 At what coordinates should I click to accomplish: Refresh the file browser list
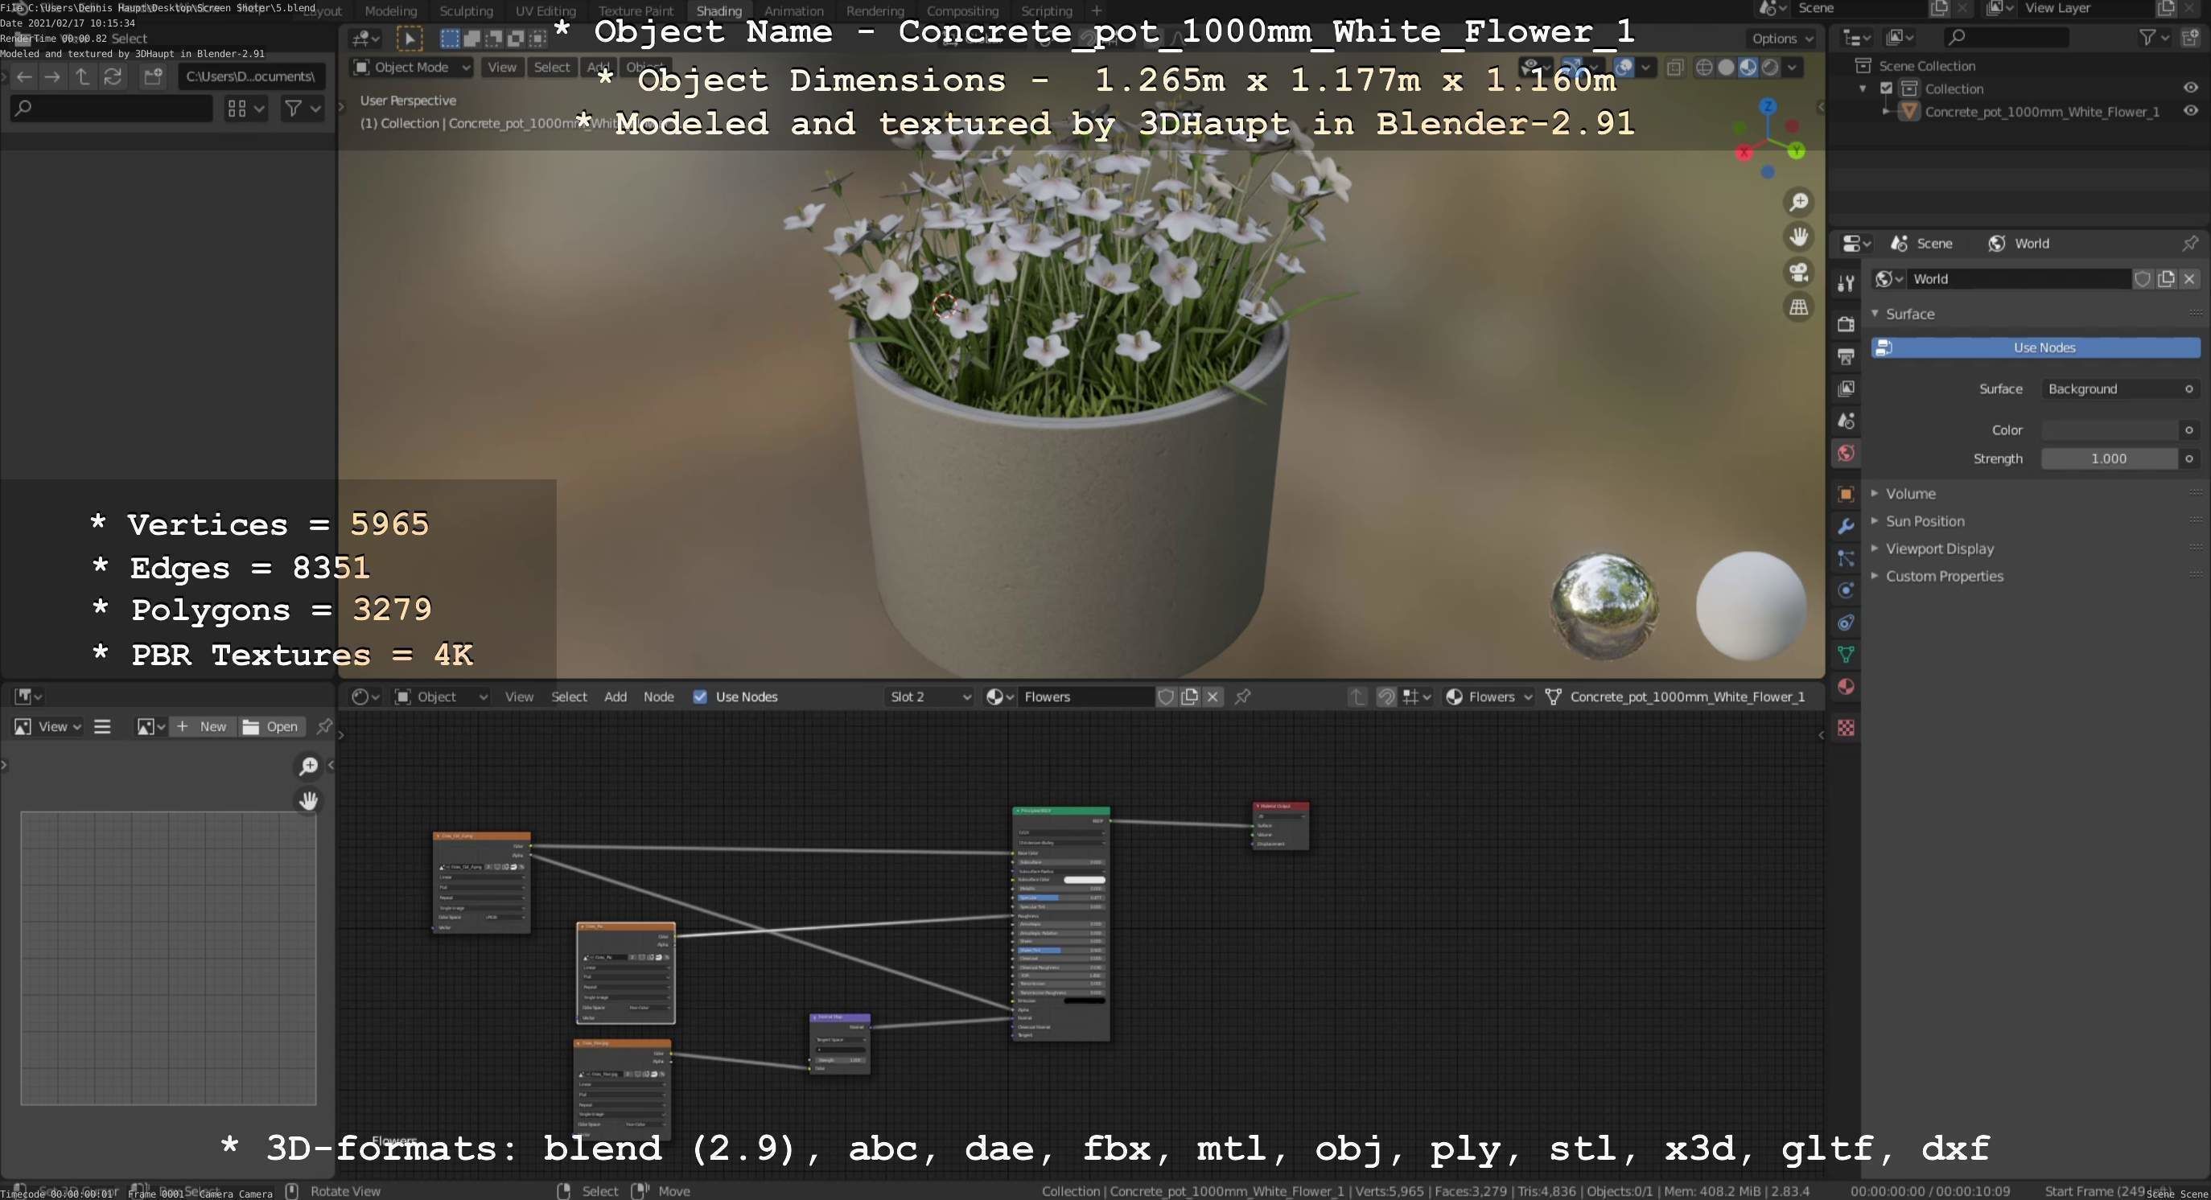pyautogui.click(x=113, y=77)
